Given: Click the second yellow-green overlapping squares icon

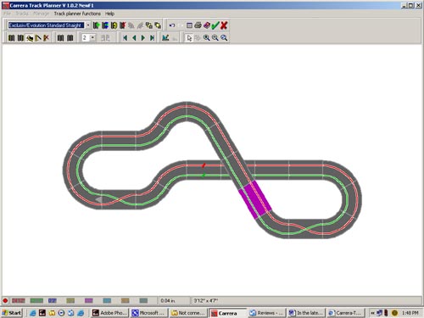Looking at the screenshot, I should click(158, 25).
